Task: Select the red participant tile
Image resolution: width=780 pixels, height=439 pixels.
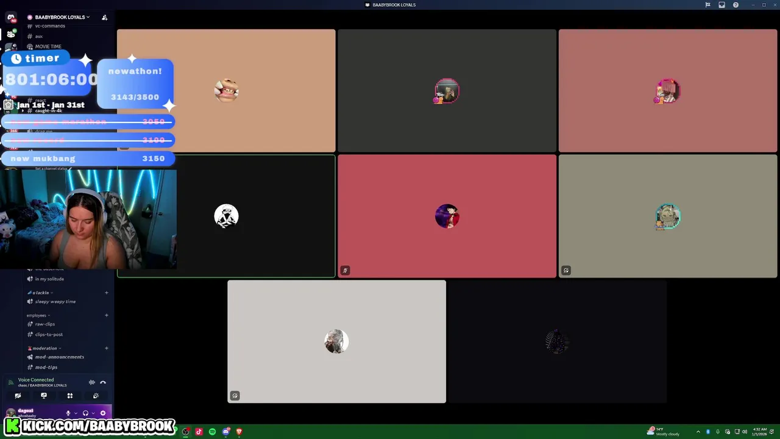Action: (447, 216)
